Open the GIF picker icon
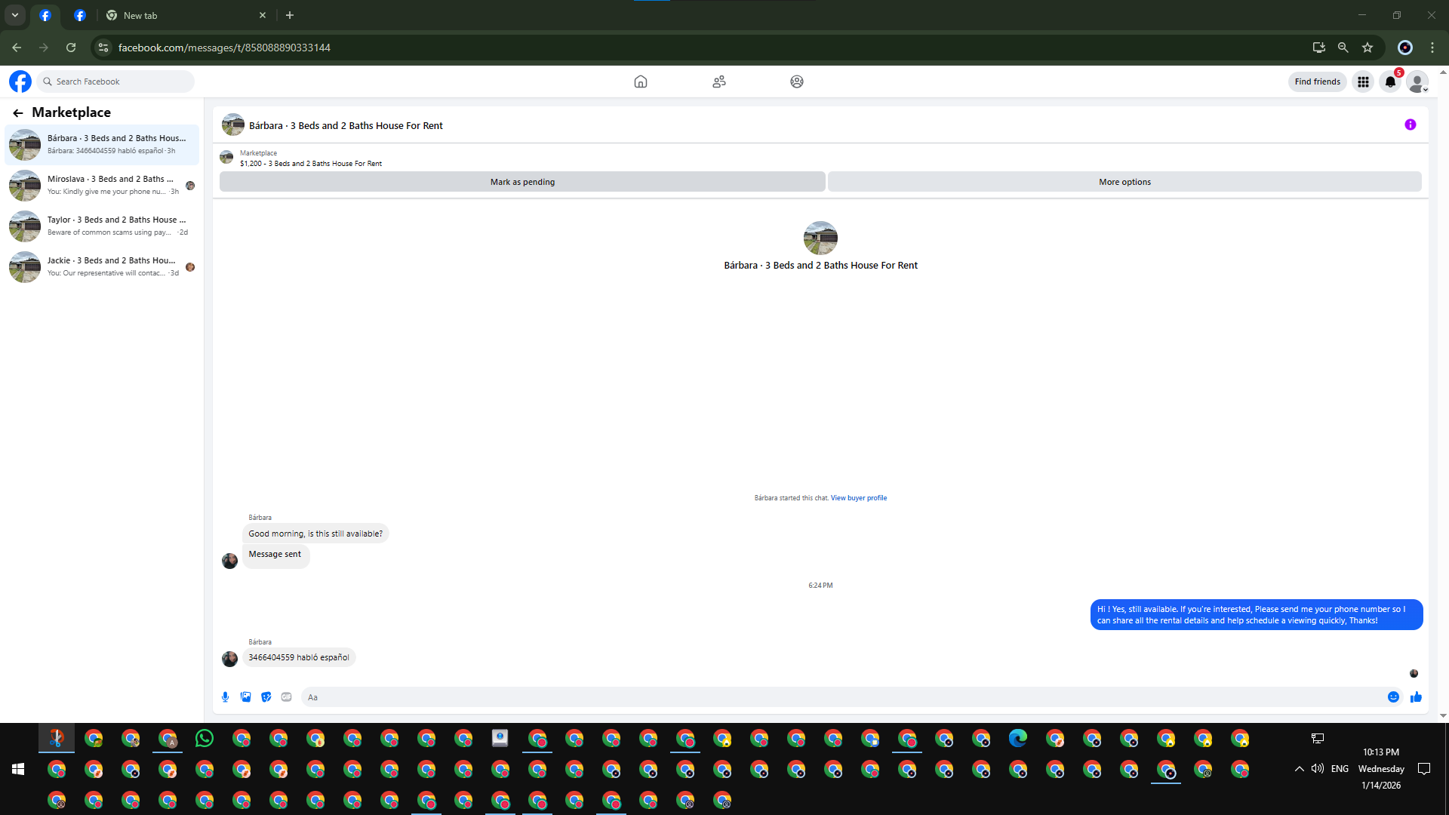The height and width of the screenshot is (815, 1449). 286,697
